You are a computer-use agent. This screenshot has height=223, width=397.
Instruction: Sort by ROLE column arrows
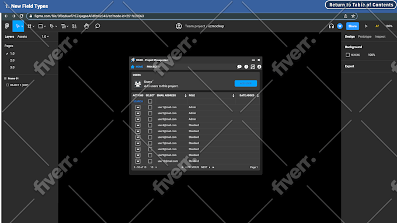click(234, 95)
